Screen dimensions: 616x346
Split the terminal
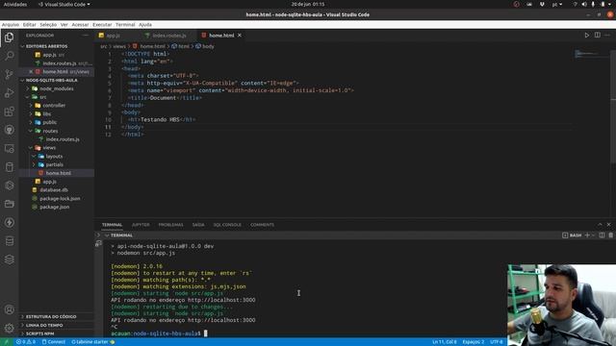[x=602, y=235]
